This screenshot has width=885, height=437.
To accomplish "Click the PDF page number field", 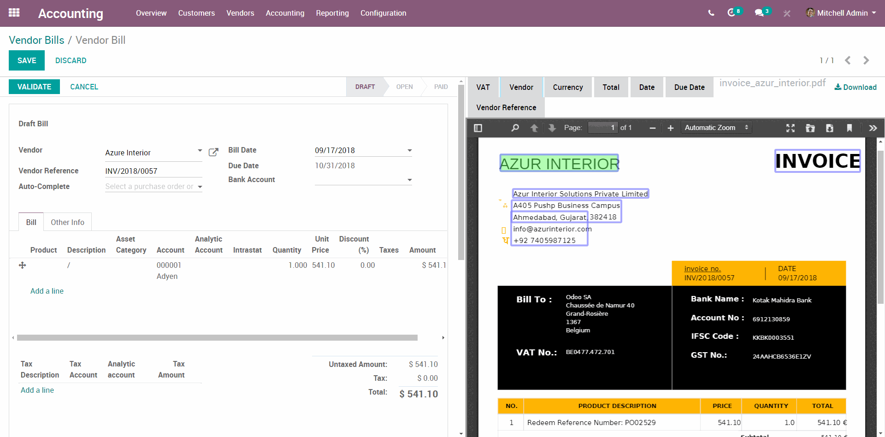I will pos(602,128).
